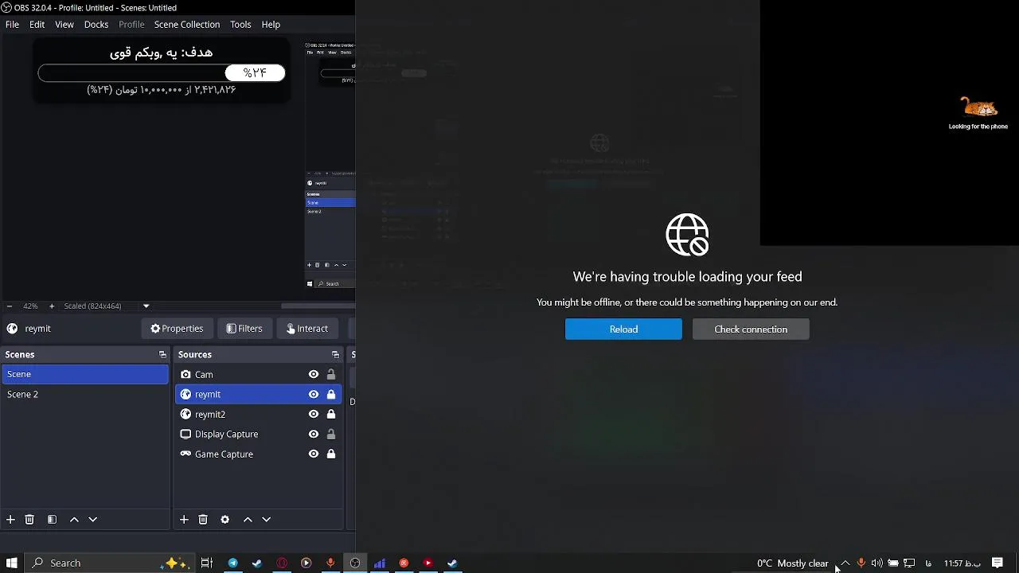
Task: Show hidden system tray icons chevron
Action: 845,563
